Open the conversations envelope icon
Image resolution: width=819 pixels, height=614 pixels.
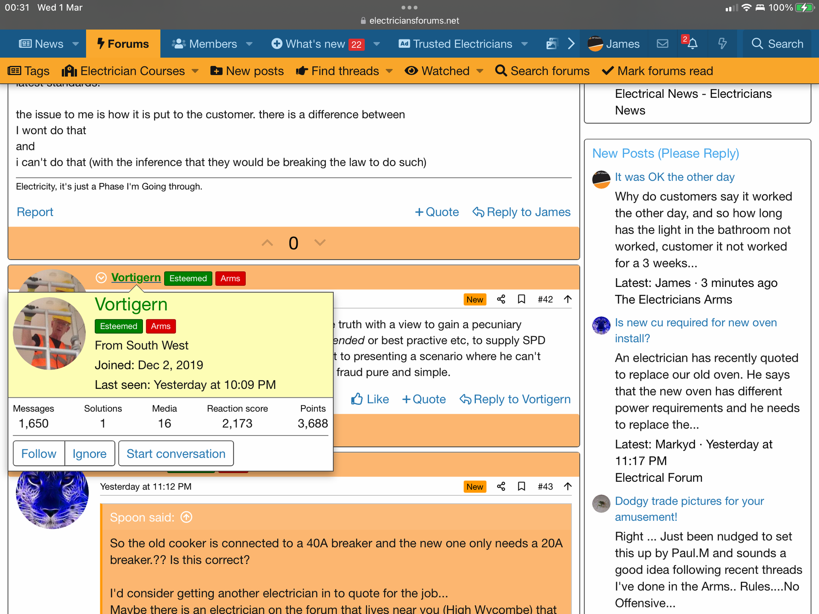click(x=662, y=44)
